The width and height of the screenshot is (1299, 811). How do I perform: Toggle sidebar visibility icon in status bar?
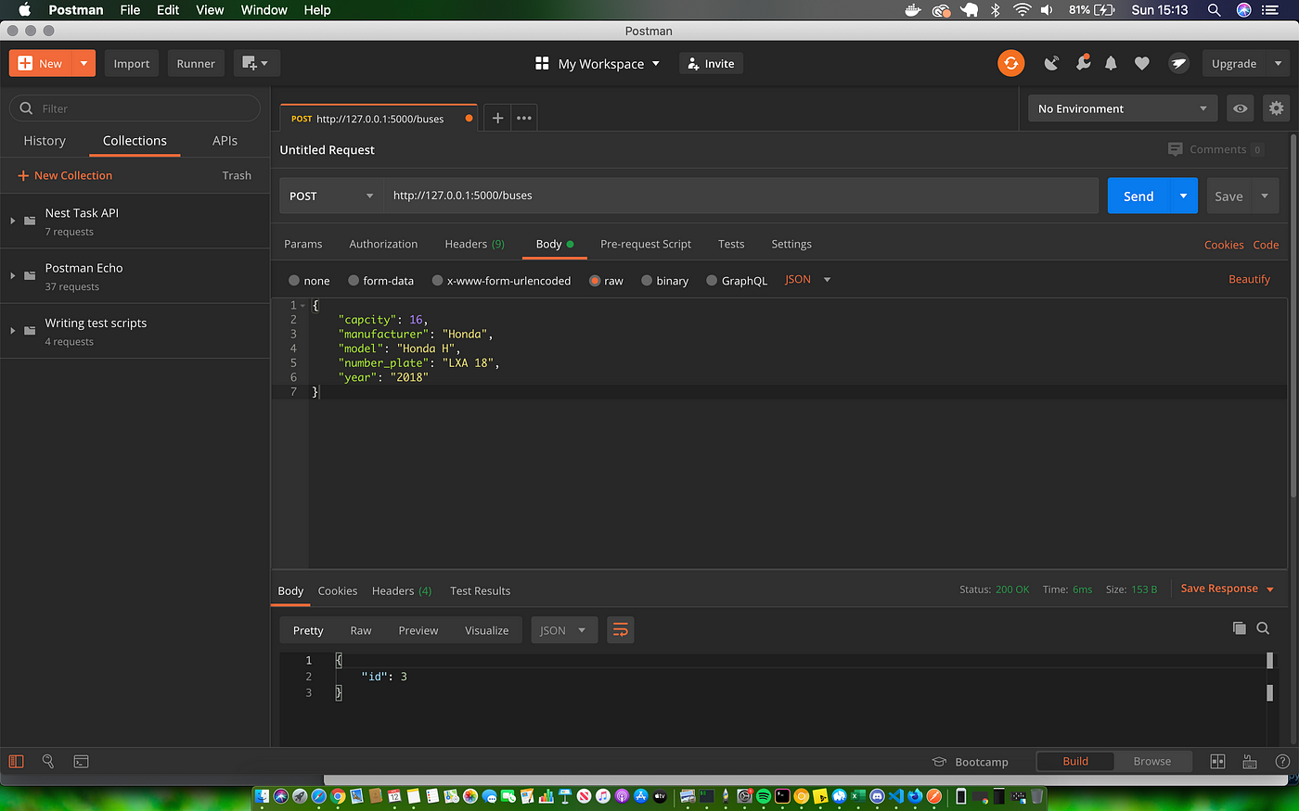(16, 761)
